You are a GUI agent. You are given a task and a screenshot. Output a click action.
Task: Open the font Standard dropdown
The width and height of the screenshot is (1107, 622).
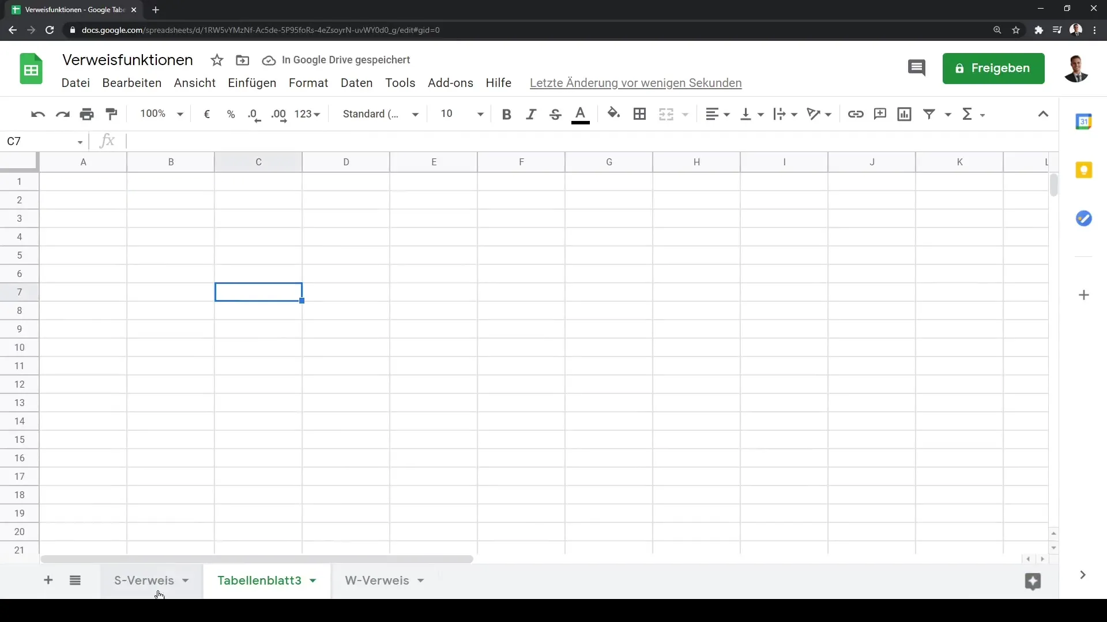381,114
